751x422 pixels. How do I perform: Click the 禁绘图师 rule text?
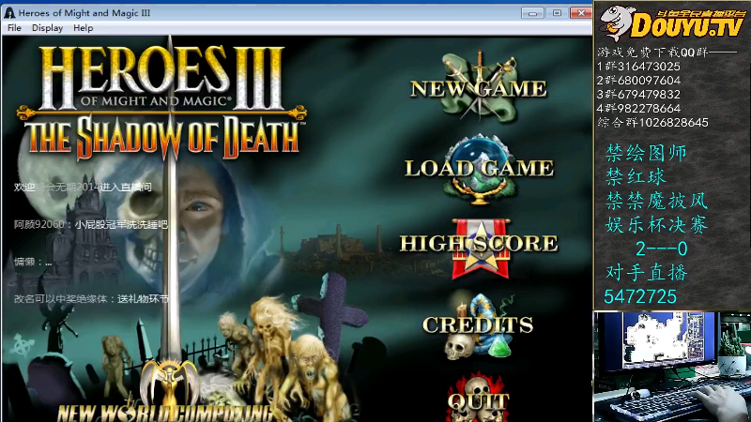click(x=646, y=153)
